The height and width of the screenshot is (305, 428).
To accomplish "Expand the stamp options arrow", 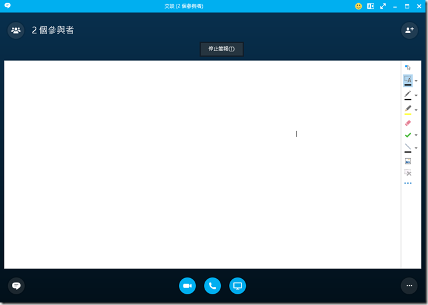I will coord(416,135).
